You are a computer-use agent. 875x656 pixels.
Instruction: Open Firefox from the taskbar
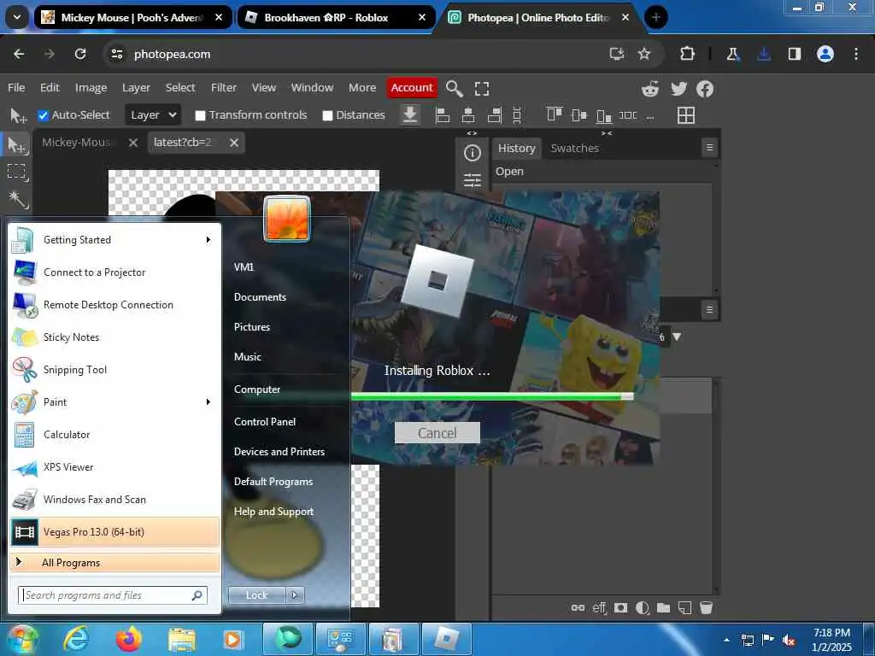pyautogui.click(x=128, y=639)
